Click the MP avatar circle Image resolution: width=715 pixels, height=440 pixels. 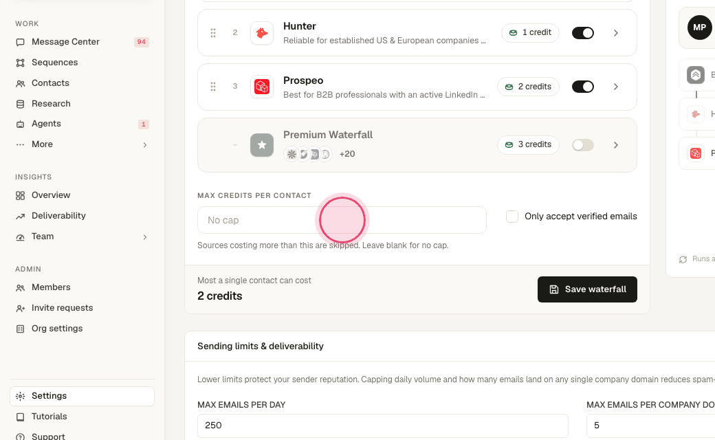click(699, 27)
